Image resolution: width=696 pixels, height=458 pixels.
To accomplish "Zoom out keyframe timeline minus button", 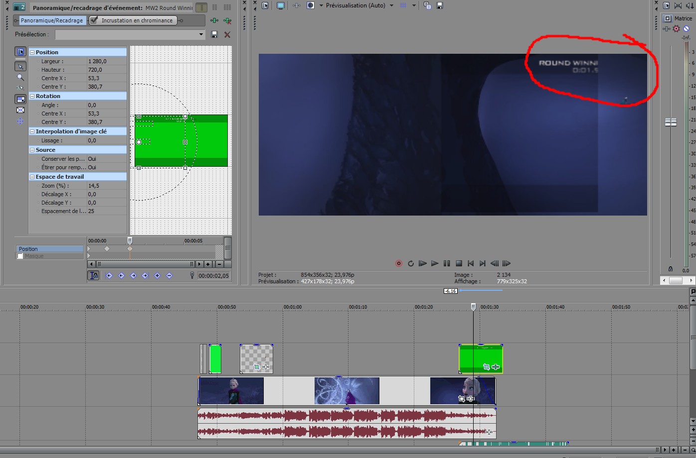I will click(219, 264).
